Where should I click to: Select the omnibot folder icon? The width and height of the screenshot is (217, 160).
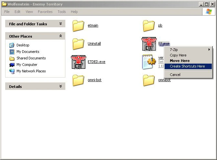click(x=149, y=80)
